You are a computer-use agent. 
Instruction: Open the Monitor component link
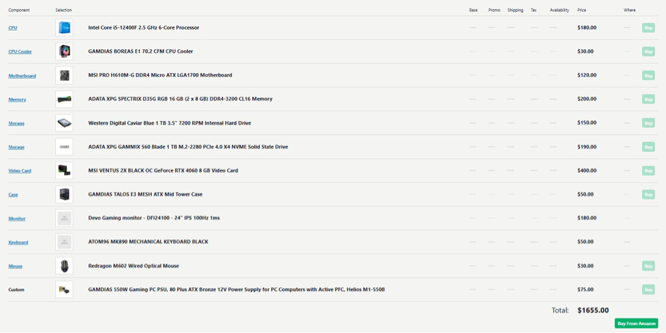pos(17,218)
